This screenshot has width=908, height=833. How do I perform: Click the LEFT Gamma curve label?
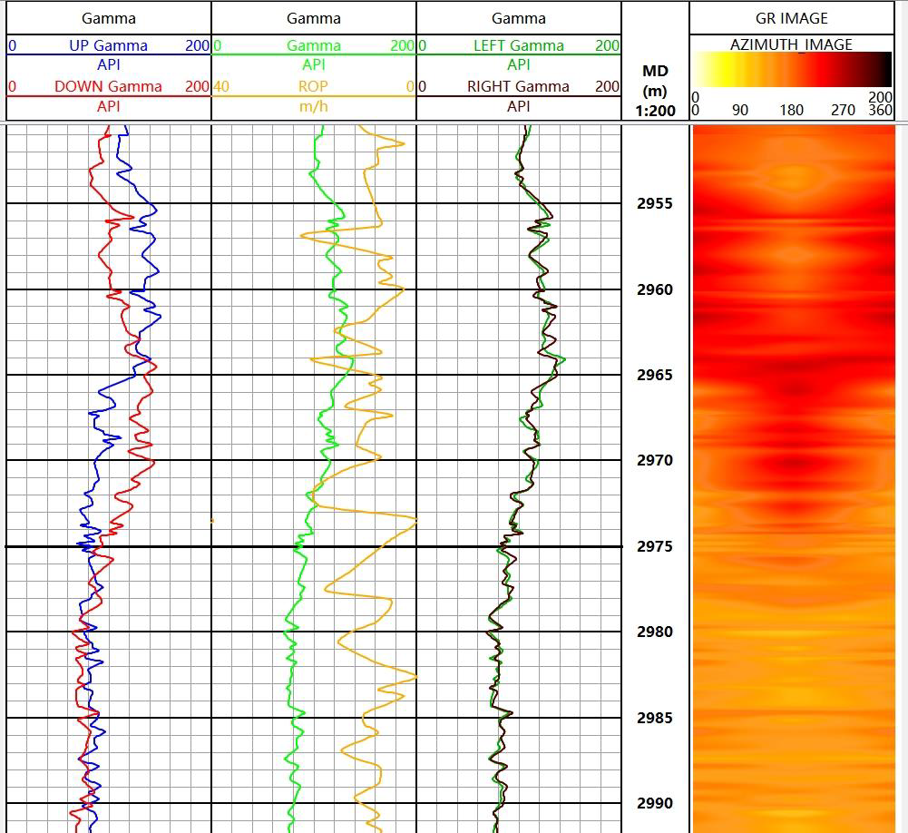tap(518, 45)
